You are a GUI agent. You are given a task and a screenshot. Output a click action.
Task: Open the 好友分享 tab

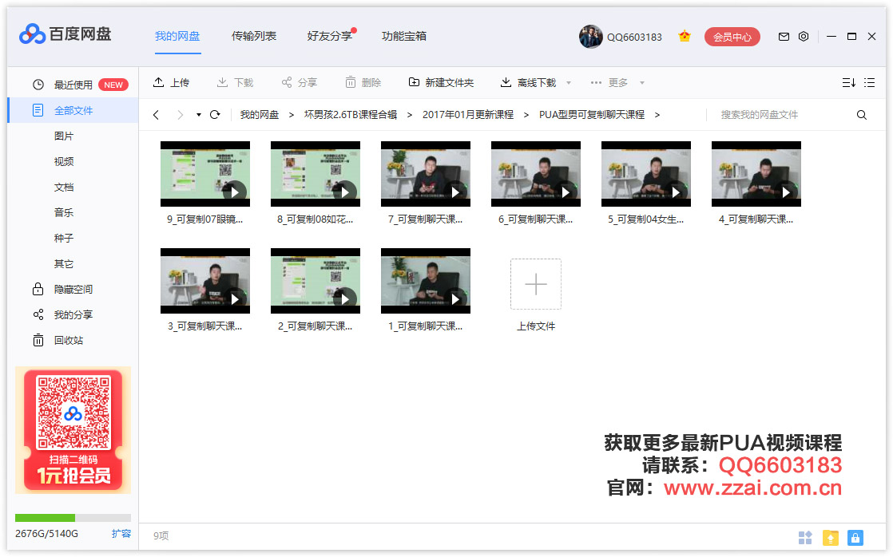[330, 37]
